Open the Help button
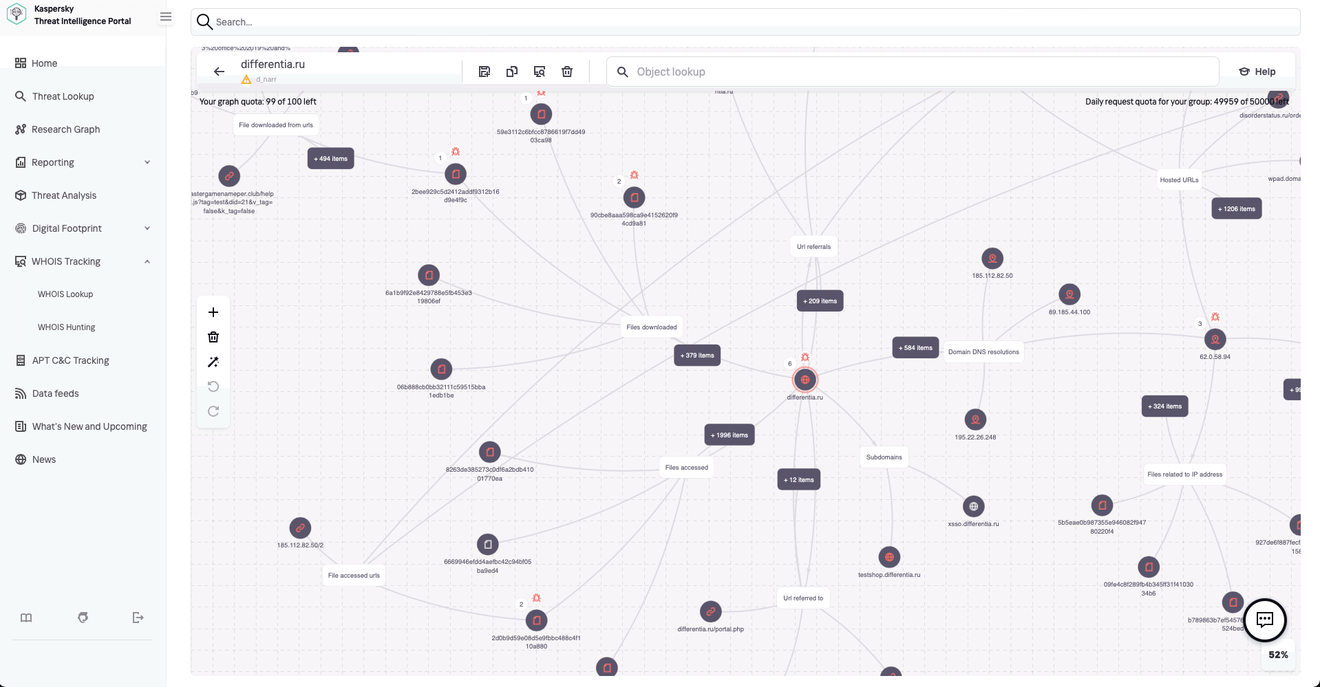 pyautogui.click(x=1257, y=72)
